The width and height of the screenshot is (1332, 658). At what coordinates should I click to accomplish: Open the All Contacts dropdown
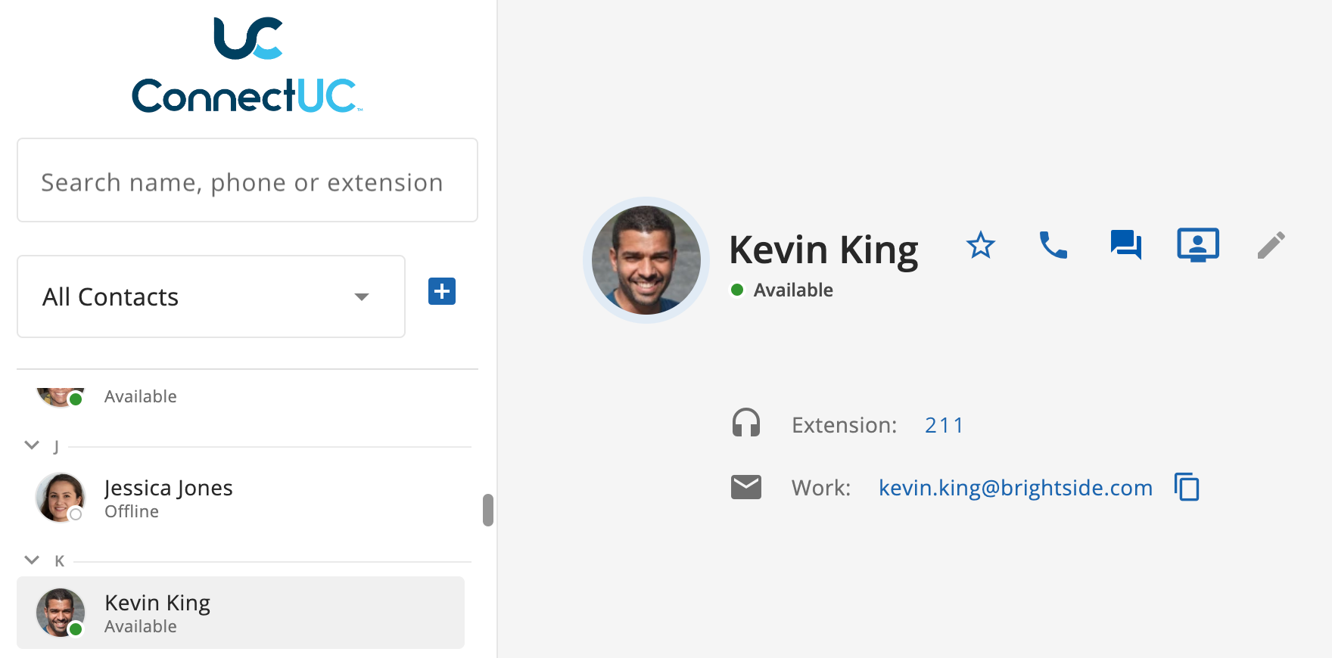211,296
